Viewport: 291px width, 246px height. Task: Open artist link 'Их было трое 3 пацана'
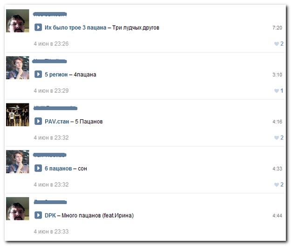click(75, 27)
